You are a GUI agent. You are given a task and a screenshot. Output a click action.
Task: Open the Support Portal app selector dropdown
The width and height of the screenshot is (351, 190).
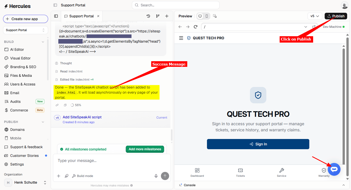pyautogui.click(x=26, y=30)
